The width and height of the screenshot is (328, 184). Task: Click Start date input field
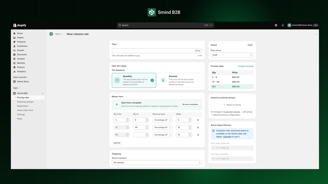coord(232,148)
